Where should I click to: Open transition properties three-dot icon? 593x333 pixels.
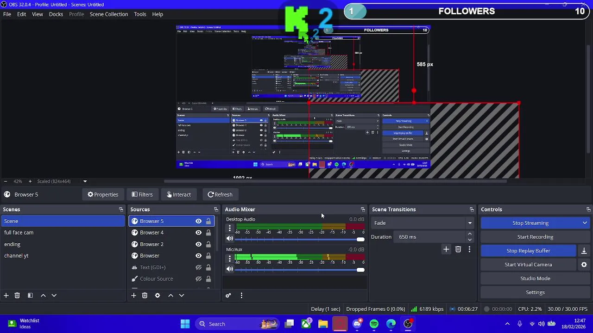pos(469,249)
